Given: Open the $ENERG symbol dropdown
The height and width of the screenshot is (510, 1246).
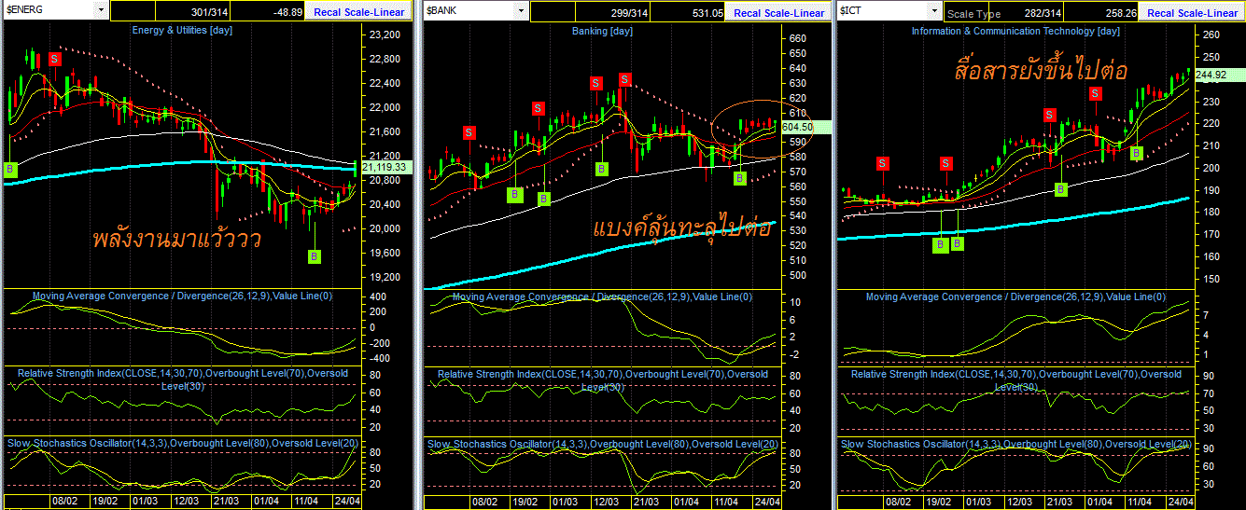Looking at the screenshot, I should [101, 10].
